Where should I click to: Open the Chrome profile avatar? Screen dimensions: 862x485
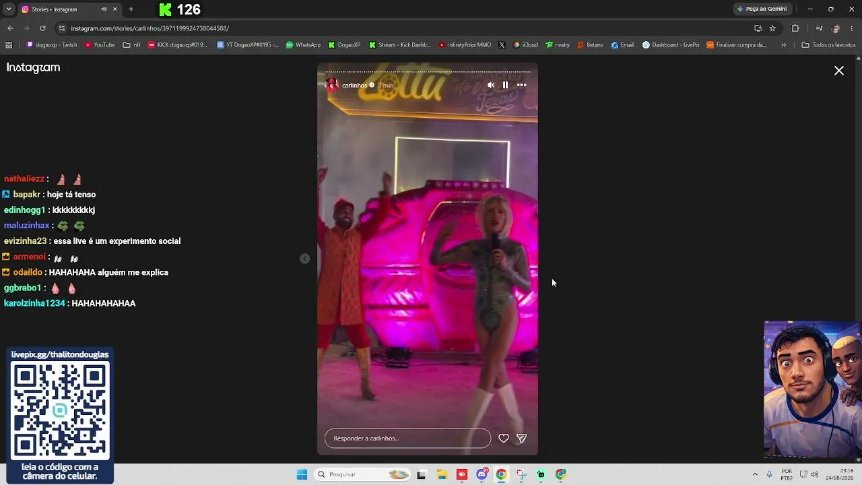(x=836, y=28)
